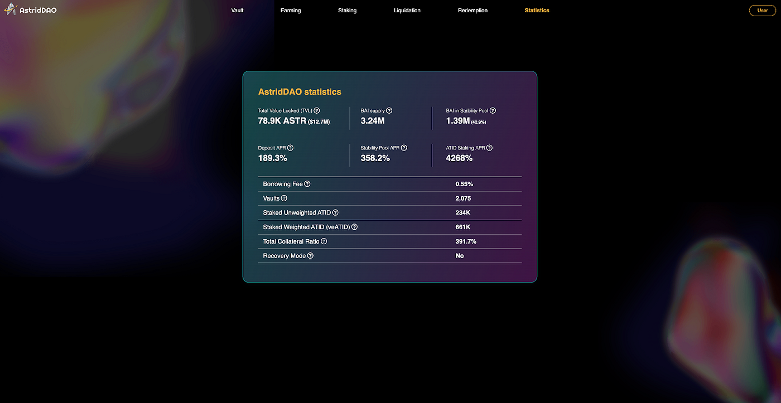Open the Liquidation tab
The width and height of the screenshot is (781, 403).
[407, 11]
